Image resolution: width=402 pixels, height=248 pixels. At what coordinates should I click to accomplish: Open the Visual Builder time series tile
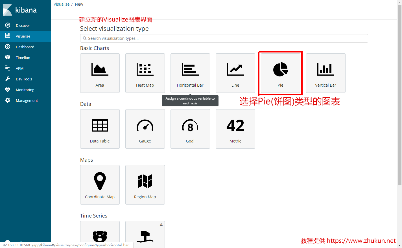145,234
